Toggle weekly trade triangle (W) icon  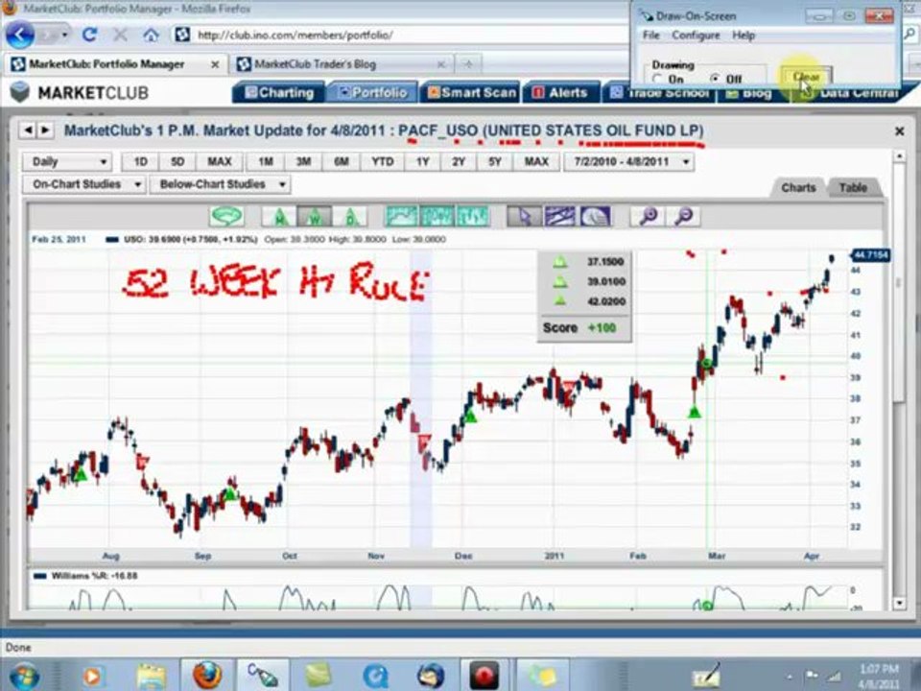coord(315,217)
